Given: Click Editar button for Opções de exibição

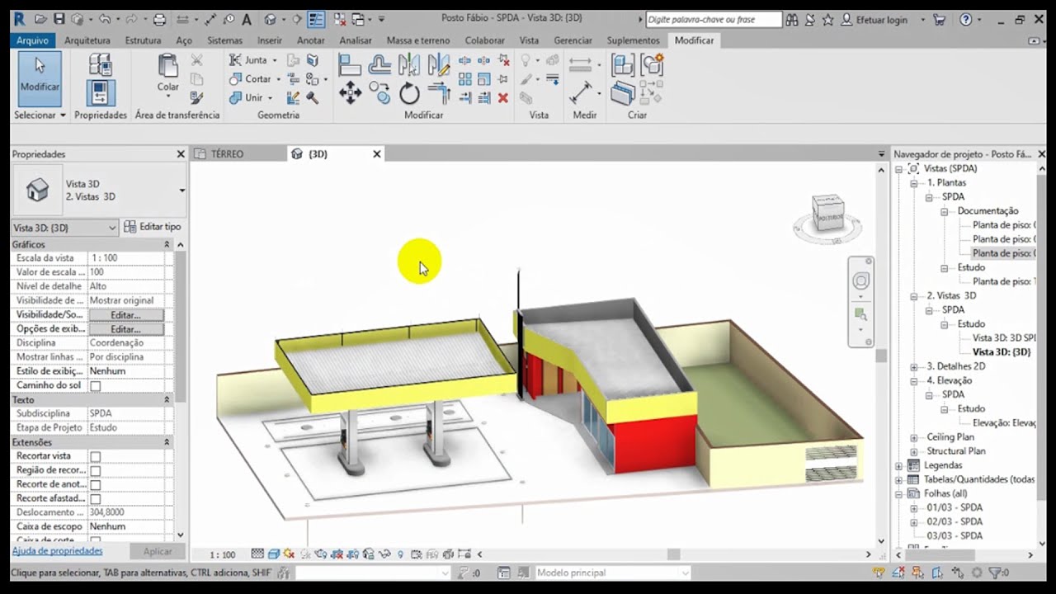Looking at the screenshot, I should 126,329.
